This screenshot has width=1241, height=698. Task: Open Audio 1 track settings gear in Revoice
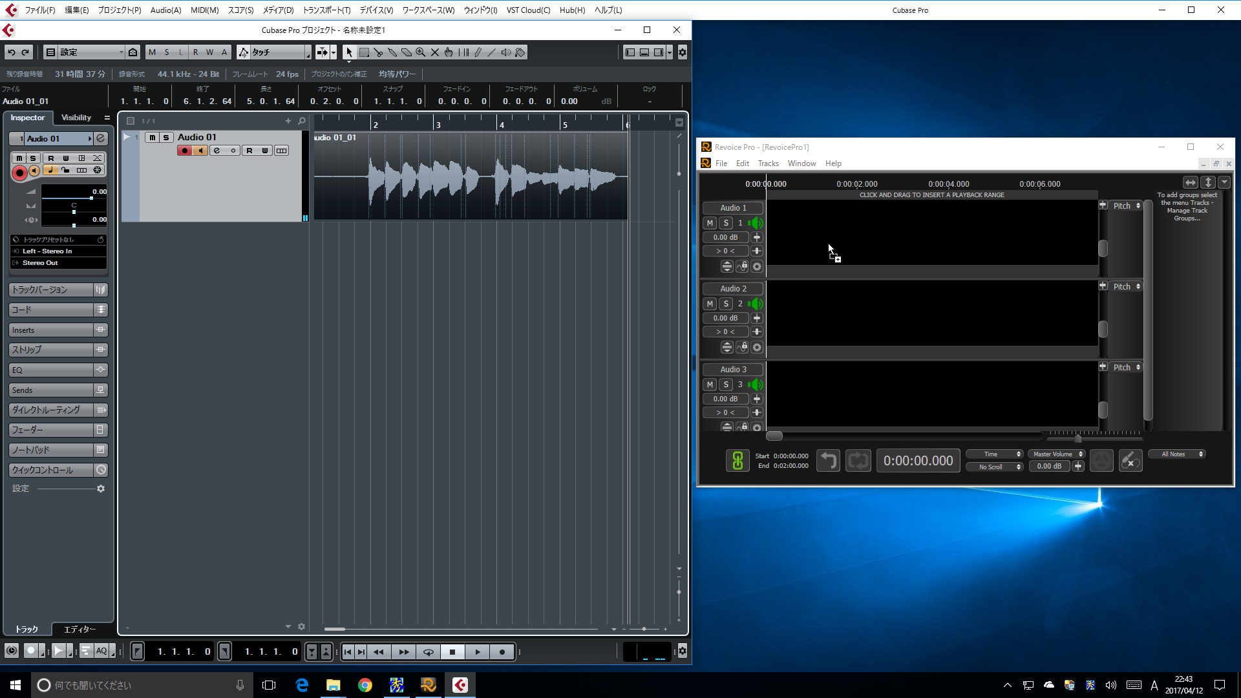click(x=757, y=266)
